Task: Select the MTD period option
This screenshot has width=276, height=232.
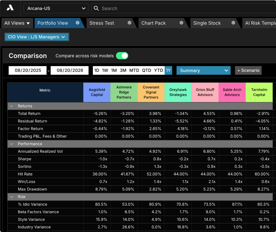Action: click(134, 70)
